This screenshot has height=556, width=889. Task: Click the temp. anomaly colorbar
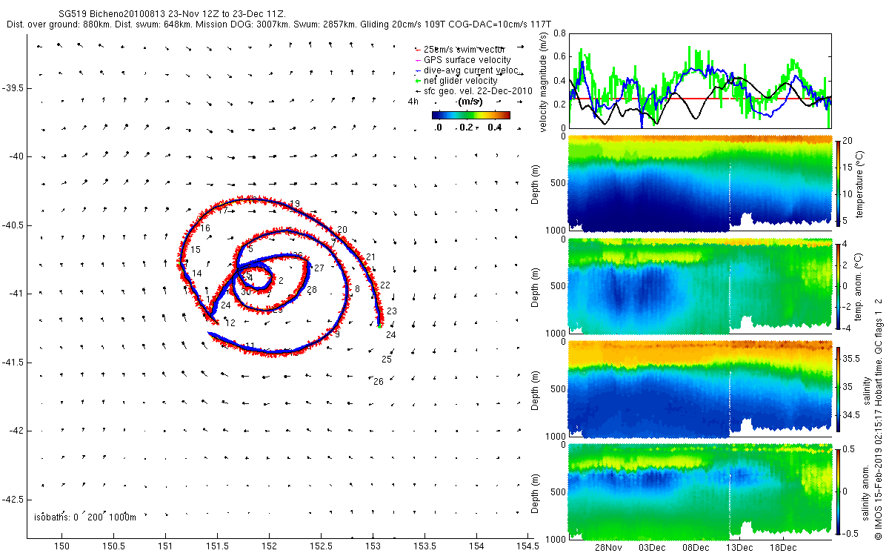pyautogui.click(x=838, y=285)
